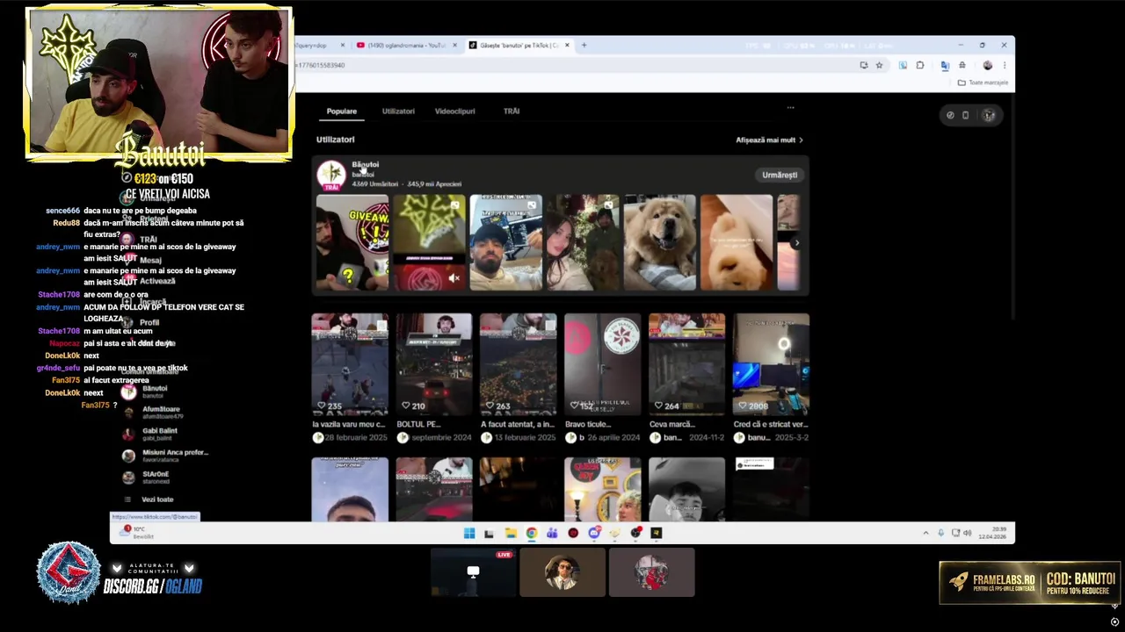Open the Toate marcajele bookmarks folder
Viewport: 1125px width, 632px height.
pos(983,83)
